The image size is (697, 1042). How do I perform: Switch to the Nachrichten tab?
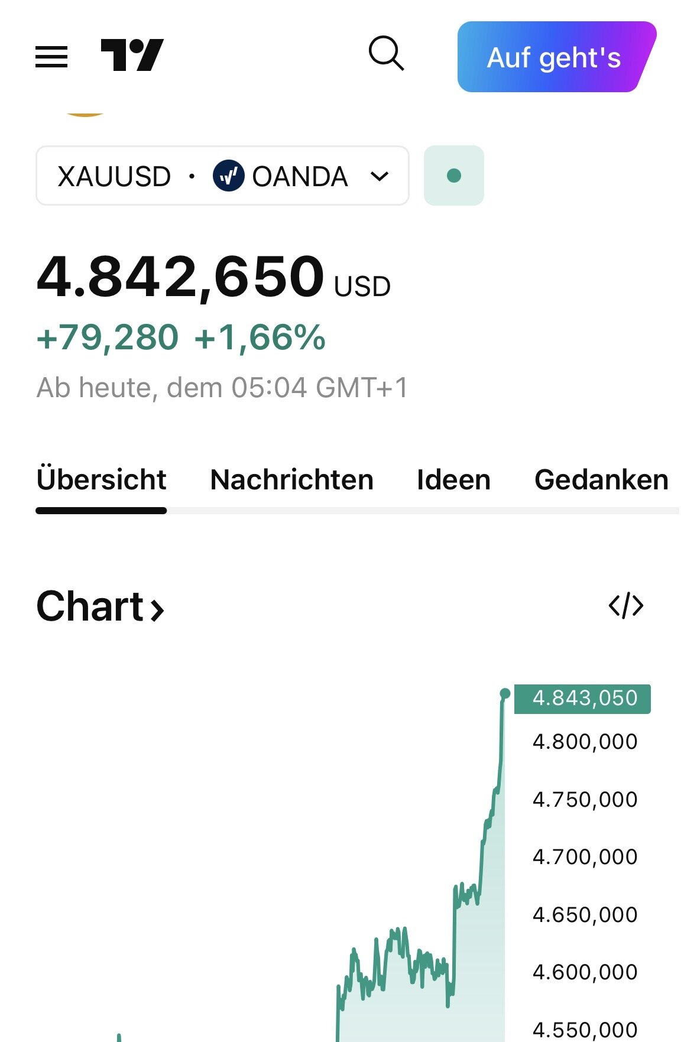coord(291,479)
